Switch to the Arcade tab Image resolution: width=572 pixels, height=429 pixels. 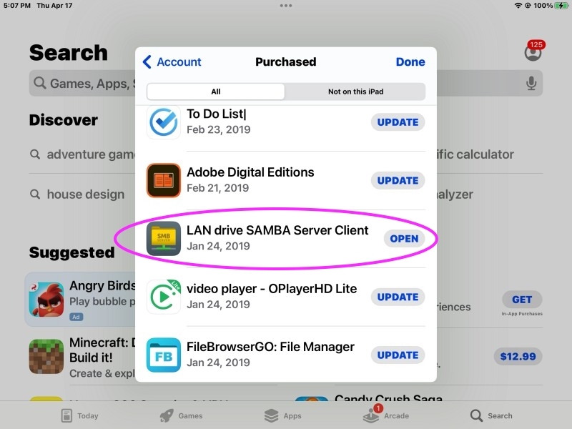click(x=386, y=415)
